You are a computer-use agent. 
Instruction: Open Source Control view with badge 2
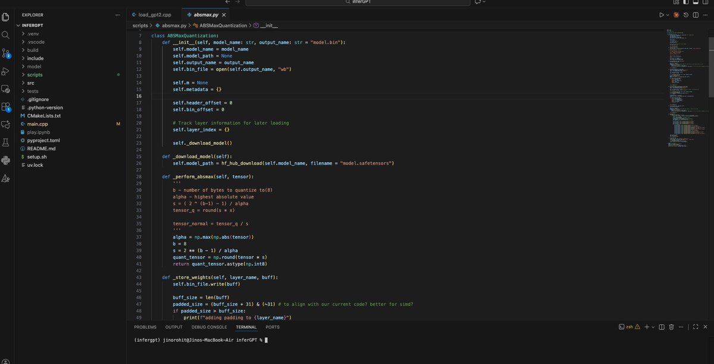[6, 53]
